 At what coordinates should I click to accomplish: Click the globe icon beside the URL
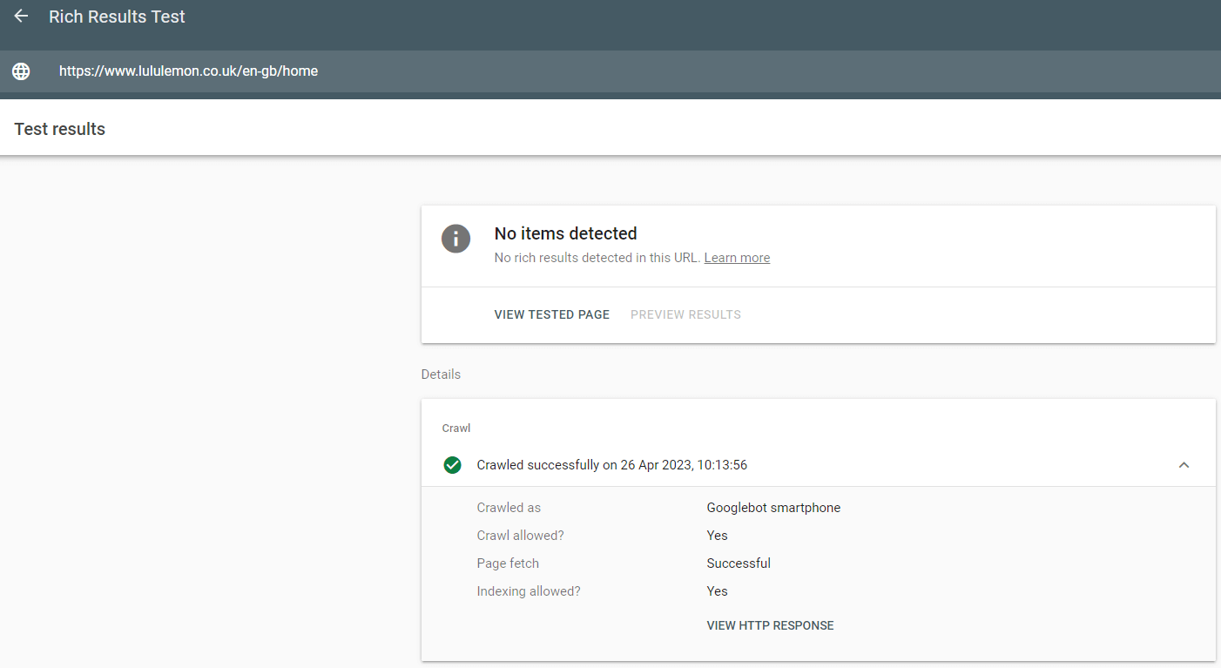pyautogui.click(x=21, y=71)
